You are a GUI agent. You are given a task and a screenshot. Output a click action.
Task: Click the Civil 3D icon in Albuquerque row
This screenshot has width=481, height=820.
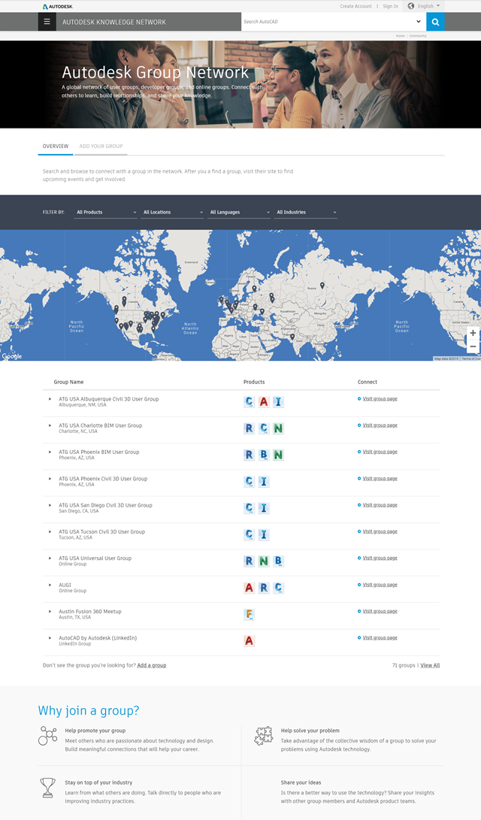click(249, 401)
